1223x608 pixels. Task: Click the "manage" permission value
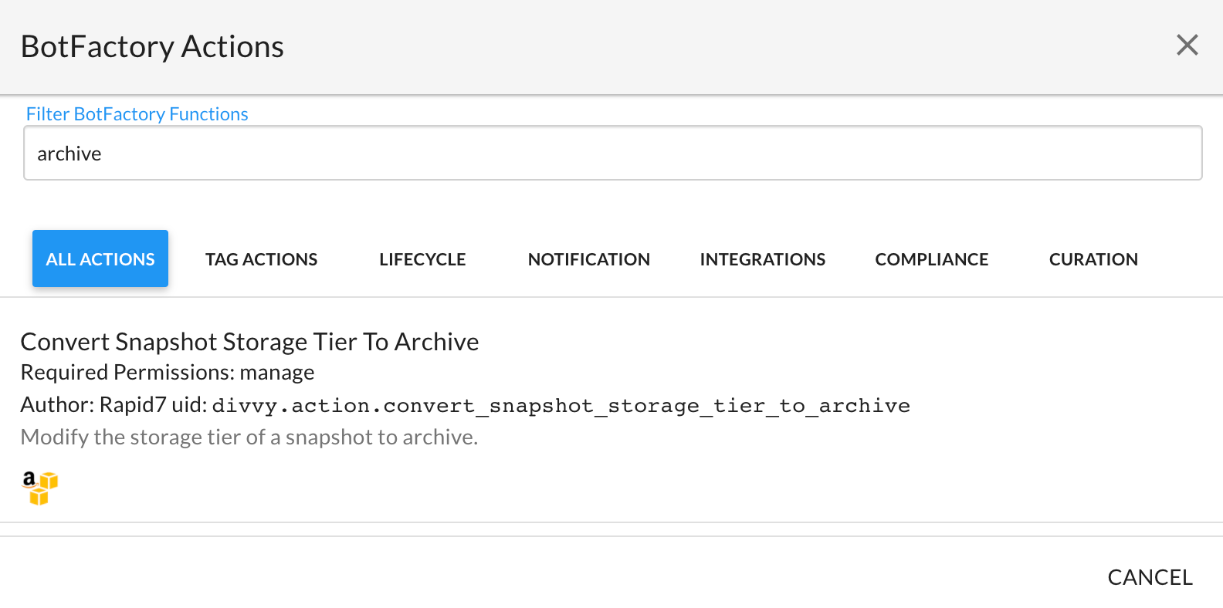click(277, 373)
